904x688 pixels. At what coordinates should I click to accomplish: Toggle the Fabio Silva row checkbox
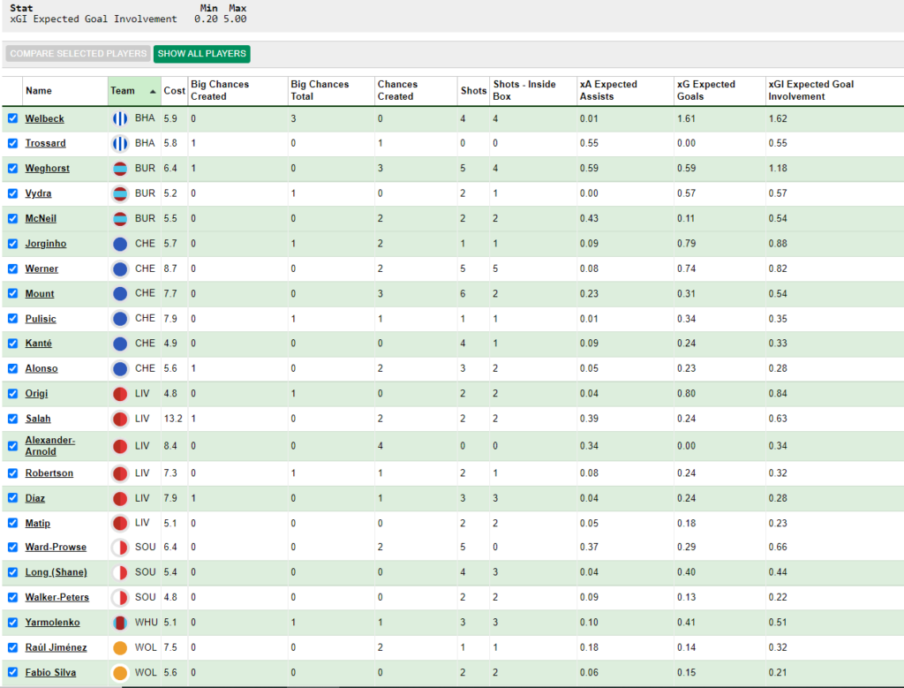[x=12, y=672]
